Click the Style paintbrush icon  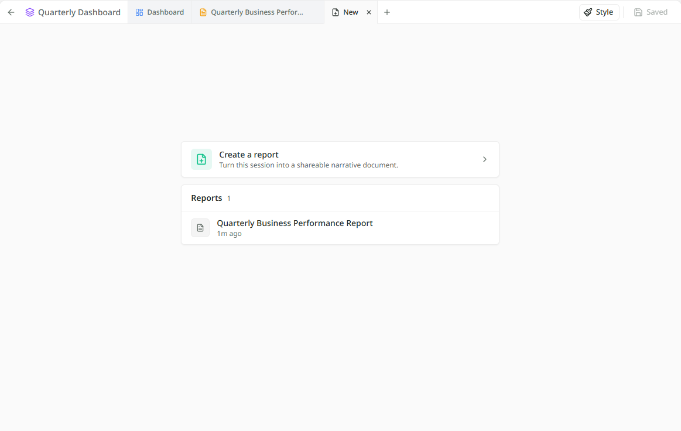click(x=588, y=12)
